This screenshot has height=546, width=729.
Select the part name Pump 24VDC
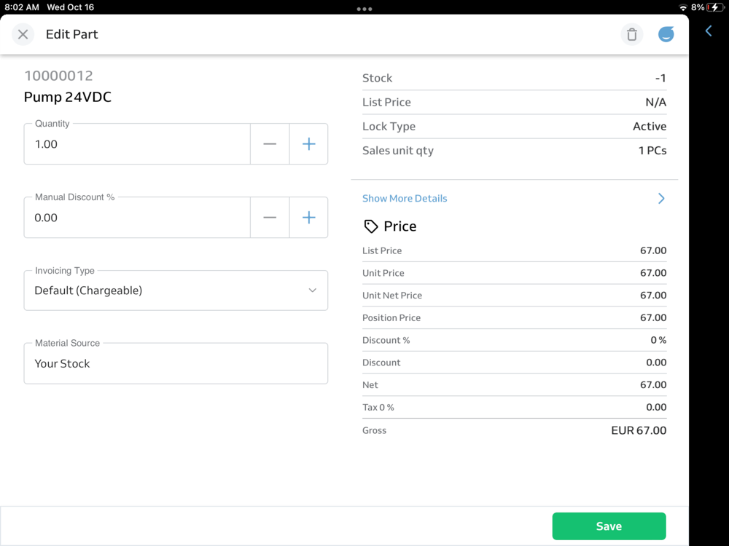68,97
